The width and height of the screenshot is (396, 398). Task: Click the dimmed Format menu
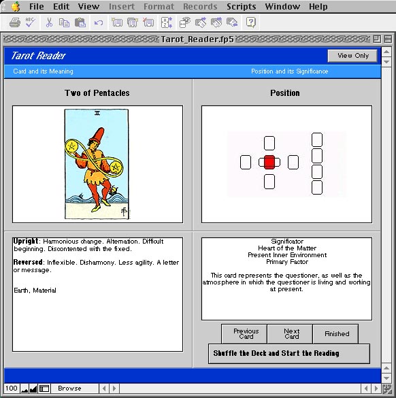pyautogui.click(x=159, y=7)
